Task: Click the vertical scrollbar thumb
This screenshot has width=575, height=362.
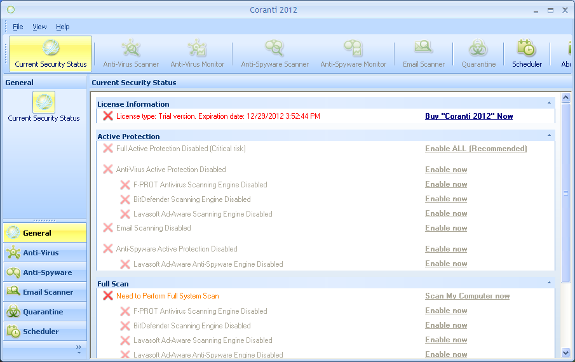Action: [566, 192]
